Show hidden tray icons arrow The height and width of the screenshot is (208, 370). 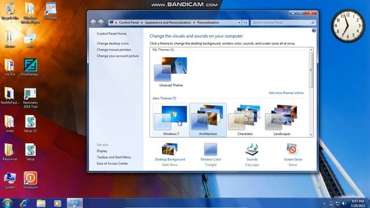(324, 203)
